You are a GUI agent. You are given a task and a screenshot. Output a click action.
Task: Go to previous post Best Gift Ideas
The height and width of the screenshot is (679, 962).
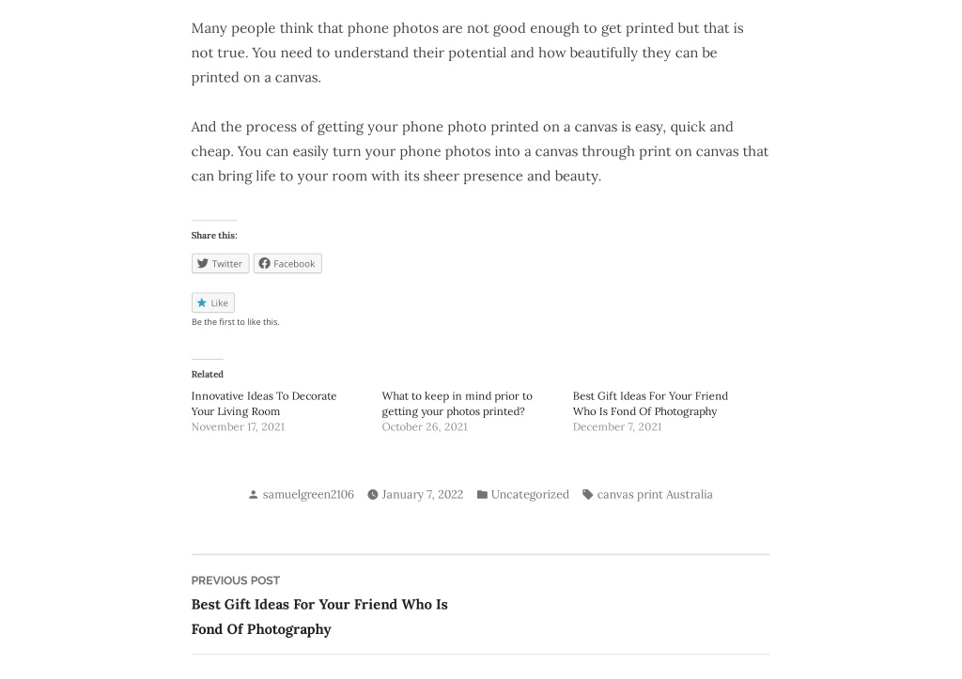(319, 616)
